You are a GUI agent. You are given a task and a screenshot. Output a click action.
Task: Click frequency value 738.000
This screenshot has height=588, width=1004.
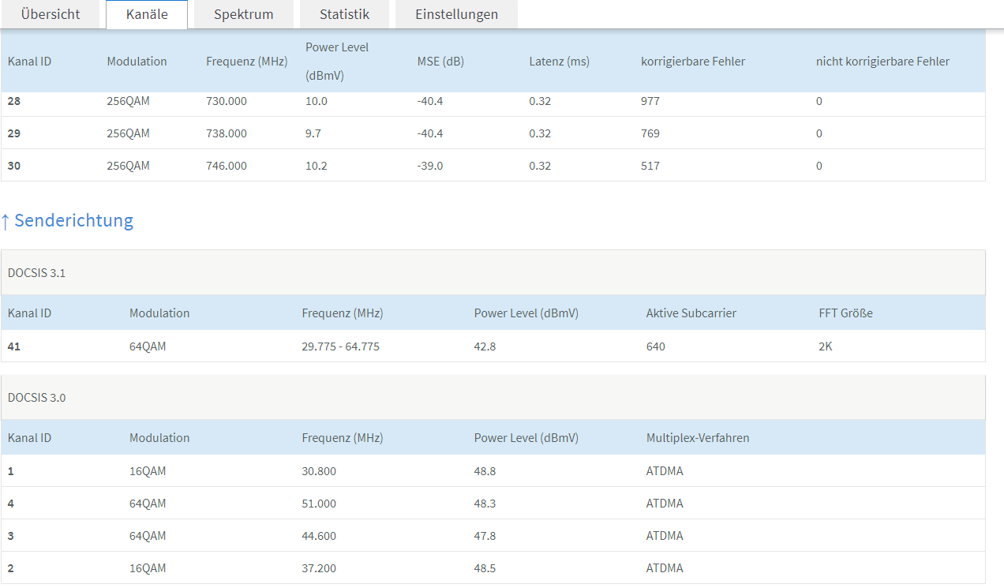tap(227, 133)
